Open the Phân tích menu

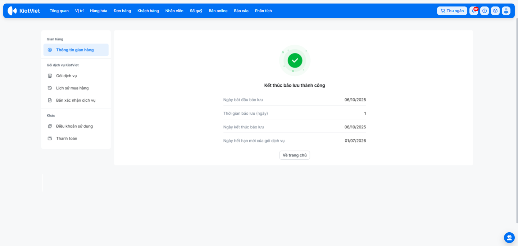click(x=263, y=11)
